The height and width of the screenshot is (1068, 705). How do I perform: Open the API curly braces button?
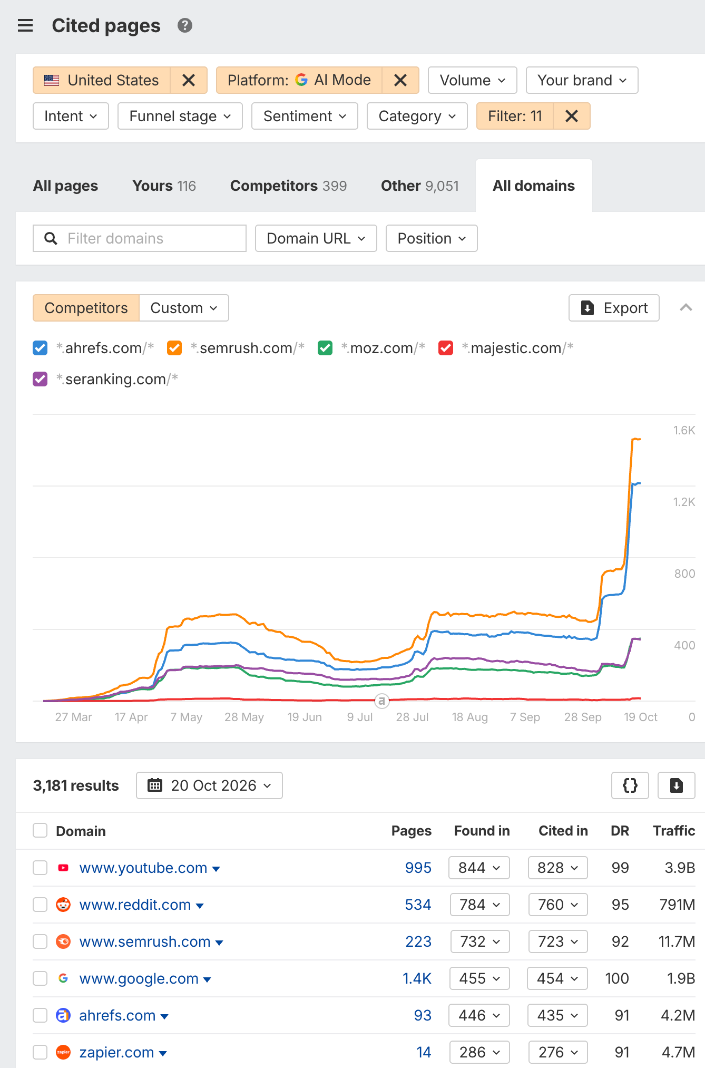[630, 785]
